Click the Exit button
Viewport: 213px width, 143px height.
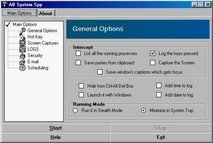[161, 137]
